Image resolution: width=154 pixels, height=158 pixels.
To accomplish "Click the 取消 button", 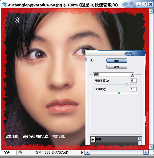I will point(117,67).
